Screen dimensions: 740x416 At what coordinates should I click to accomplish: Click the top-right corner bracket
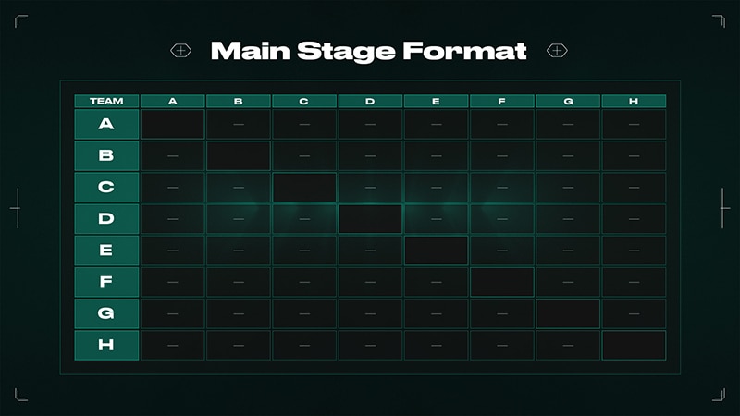tap(719, 21)
